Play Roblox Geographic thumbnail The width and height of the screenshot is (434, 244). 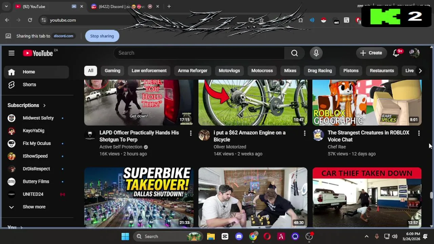(367, 102)
